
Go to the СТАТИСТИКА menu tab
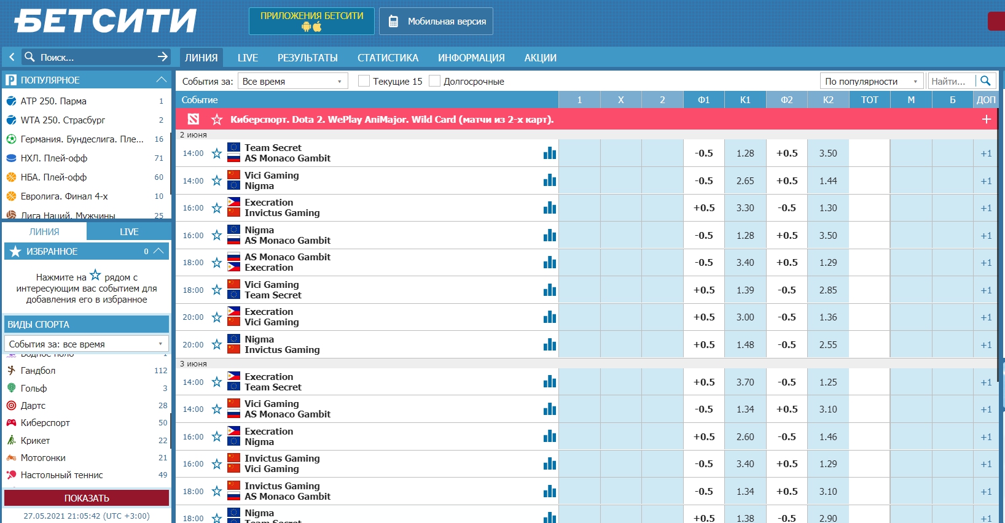[388, 58]
